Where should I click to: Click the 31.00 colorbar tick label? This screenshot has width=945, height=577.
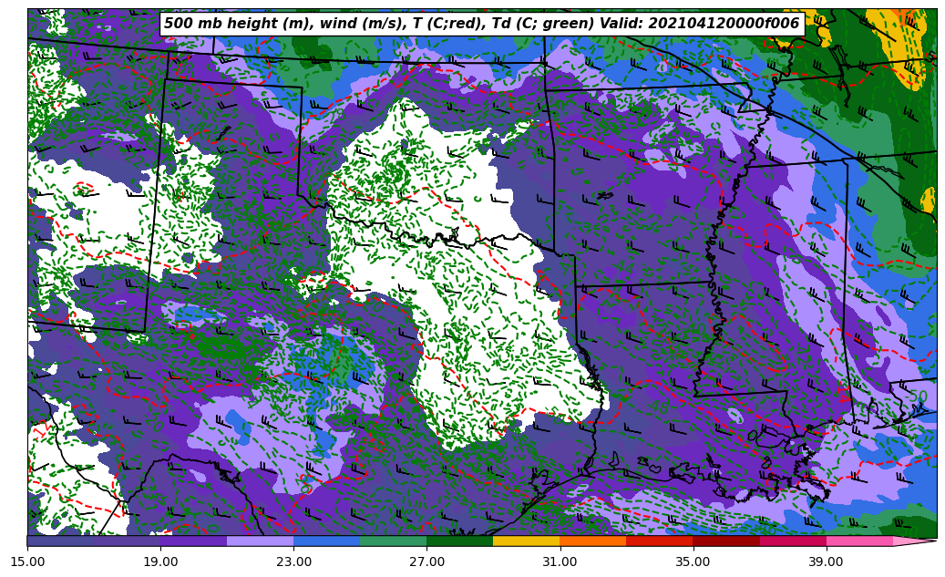tap(560, 562)
